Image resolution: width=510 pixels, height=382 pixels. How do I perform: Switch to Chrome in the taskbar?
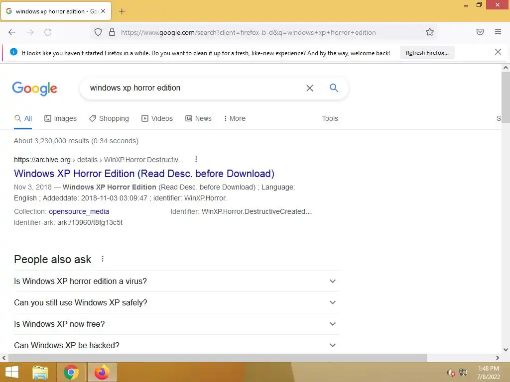point(71,372)
